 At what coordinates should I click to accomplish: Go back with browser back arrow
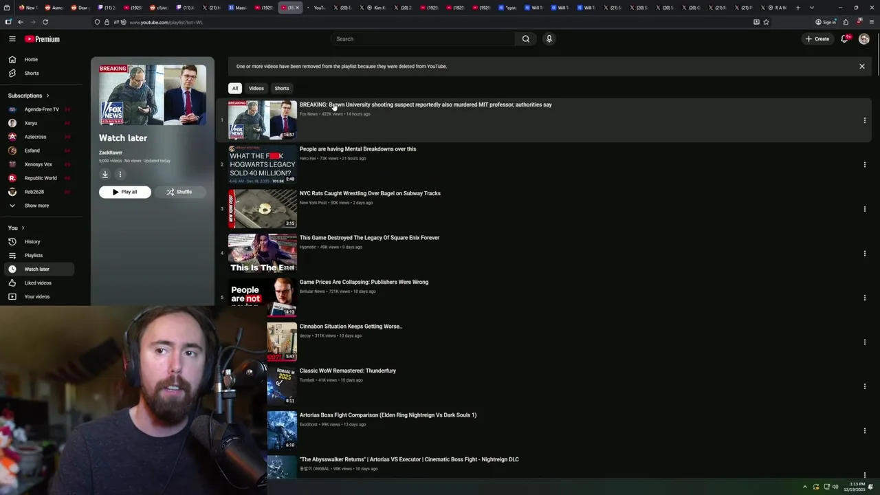21,22
